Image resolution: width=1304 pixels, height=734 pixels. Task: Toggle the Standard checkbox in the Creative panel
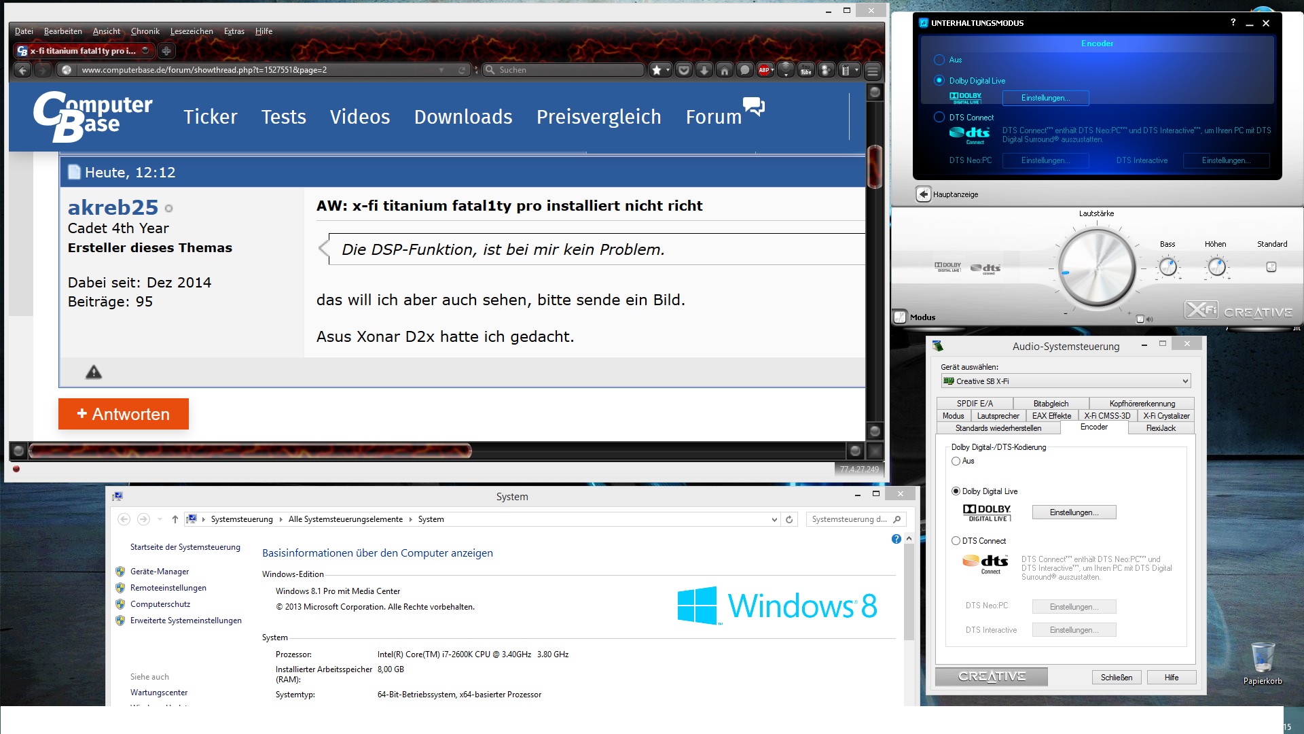click(x=1271, y=267)
